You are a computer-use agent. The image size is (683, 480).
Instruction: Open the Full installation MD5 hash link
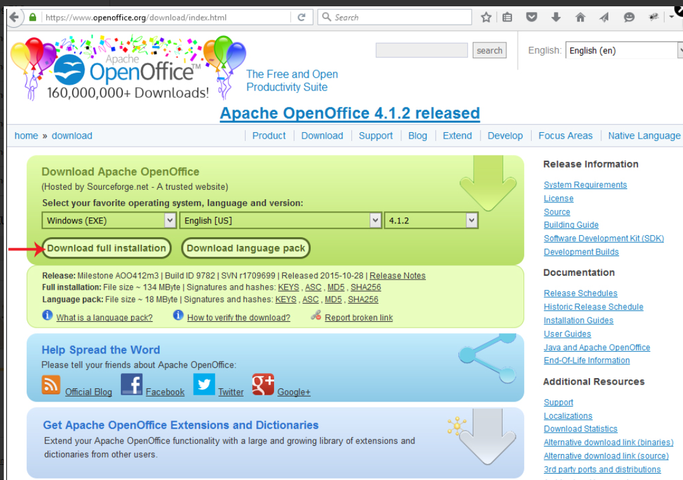pyautogui.click(x=336, y=287)
